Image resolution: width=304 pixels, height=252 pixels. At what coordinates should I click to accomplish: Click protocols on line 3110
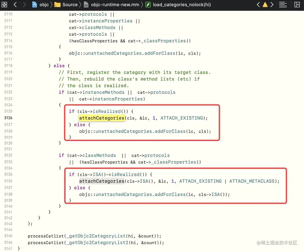94,14
